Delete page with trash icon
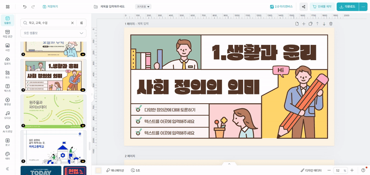Screen dimensions: 370x175 click(x=331, y=24)
